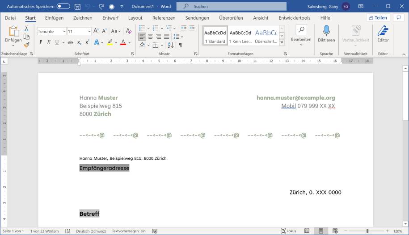This screenshot has width=409, height=235.
Task: Open comments pane icon beside Teilen
Action: tap(399, 18)
